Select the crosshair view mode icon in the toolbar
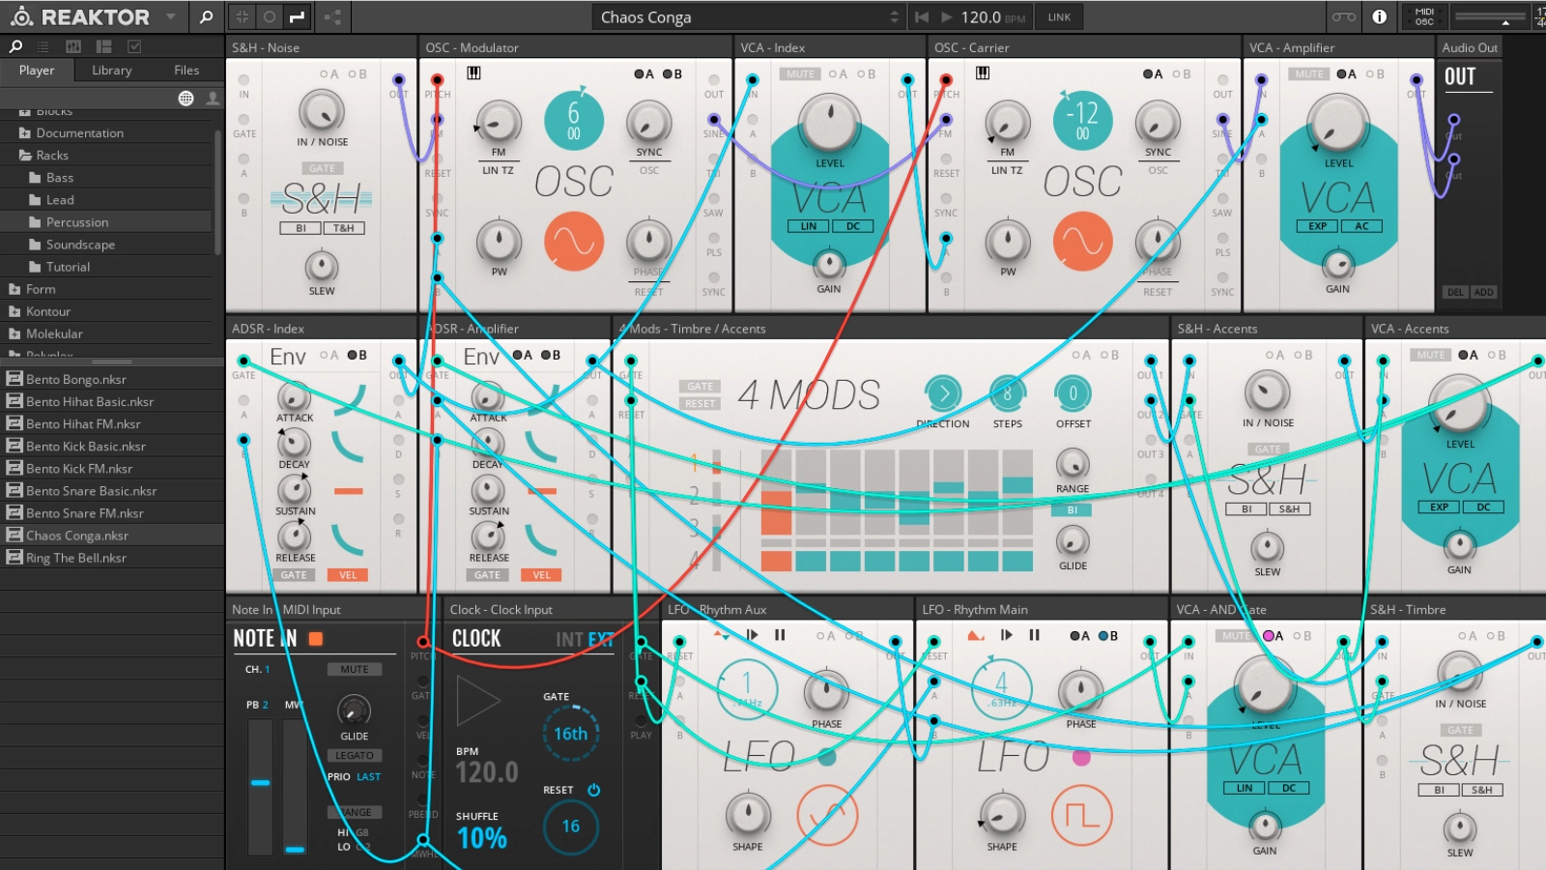This screenshot has height=870, width=1546. pos(243,16)
